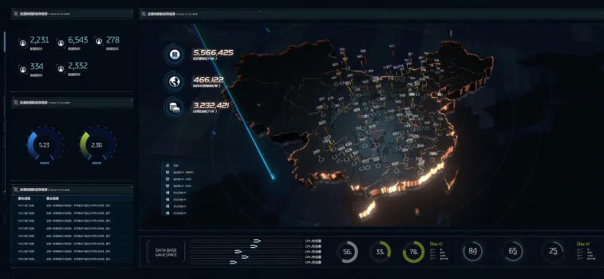Click the circular gauge reading 65
Screen dimensions: 604x279
pyautogui.click(x=513, y=251)
